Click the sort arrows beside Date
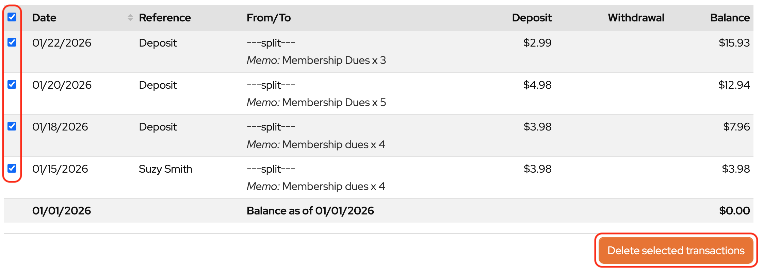The height and width of the screenshot is (278, 763). tap(130, 18)
